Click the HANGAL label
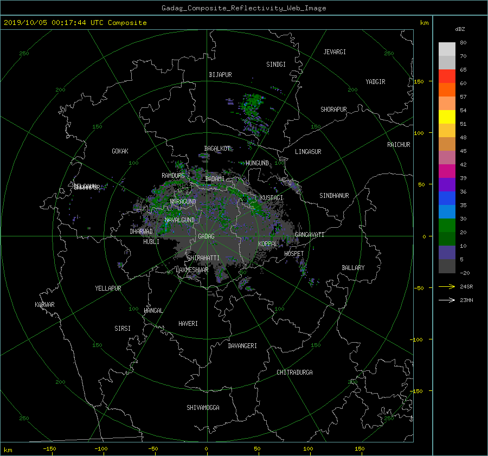Viewport: 488px width, 456px height. 153,311
